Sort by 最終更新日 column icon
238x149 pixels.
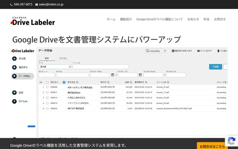[146, 82]
